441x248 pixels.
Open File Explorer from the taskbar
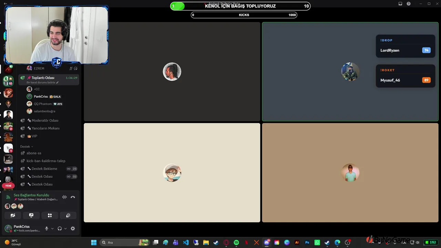206,242
